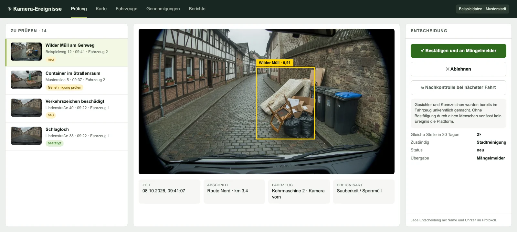This screenshot has height=232, width=517.
Task: Click the 2× value for Gleiche Stelle
Action: [479, 135]
